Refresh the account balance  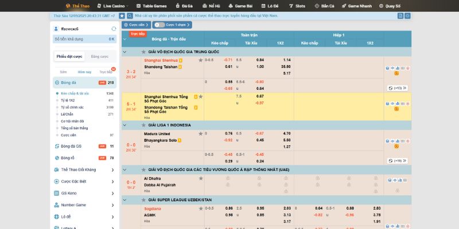(x=114, y=29)
